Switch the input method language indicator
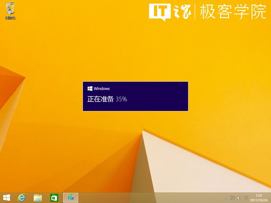Viewport: 271px width, 203px height. pyautogui.click(x=246, y=198)
